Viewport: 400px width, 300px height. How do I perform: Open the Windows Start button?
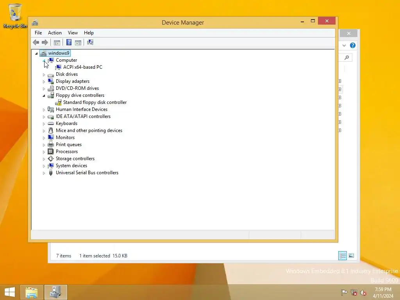click(10, 292)
